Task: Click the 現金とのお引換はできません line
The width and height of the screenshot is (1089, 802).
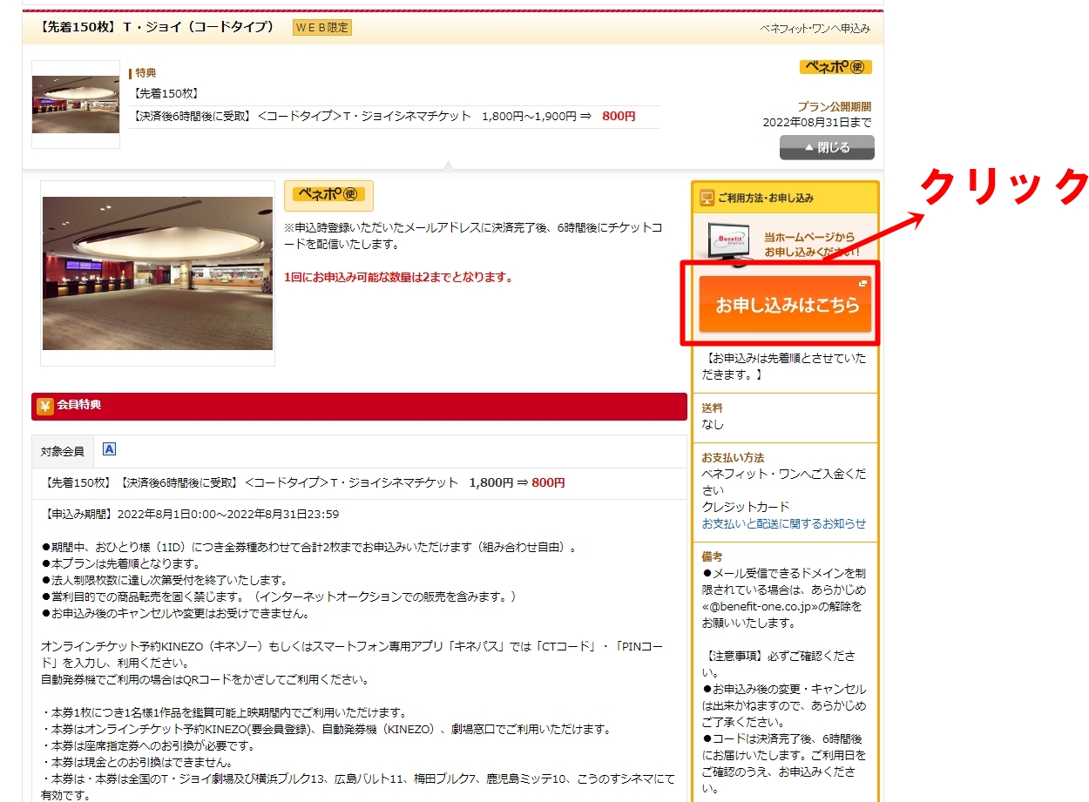Action: (x=137, y=762)
